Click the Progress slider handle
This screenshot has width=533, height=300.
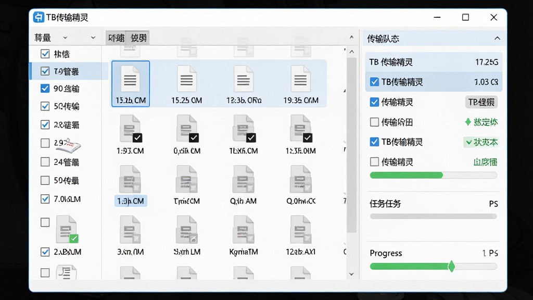(x=451, y=266)
